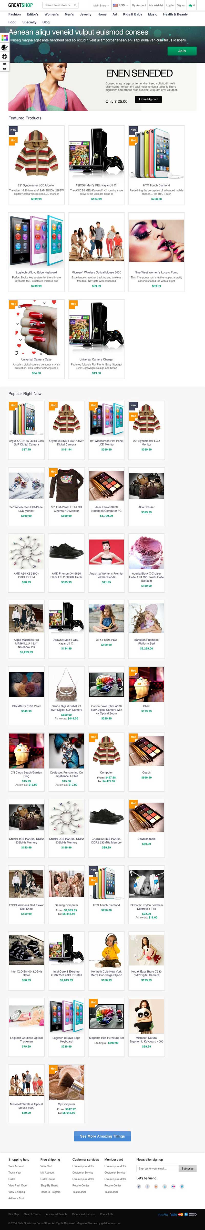Click the mobile device preview icon
205x1230 pixels.
[4, 66]
